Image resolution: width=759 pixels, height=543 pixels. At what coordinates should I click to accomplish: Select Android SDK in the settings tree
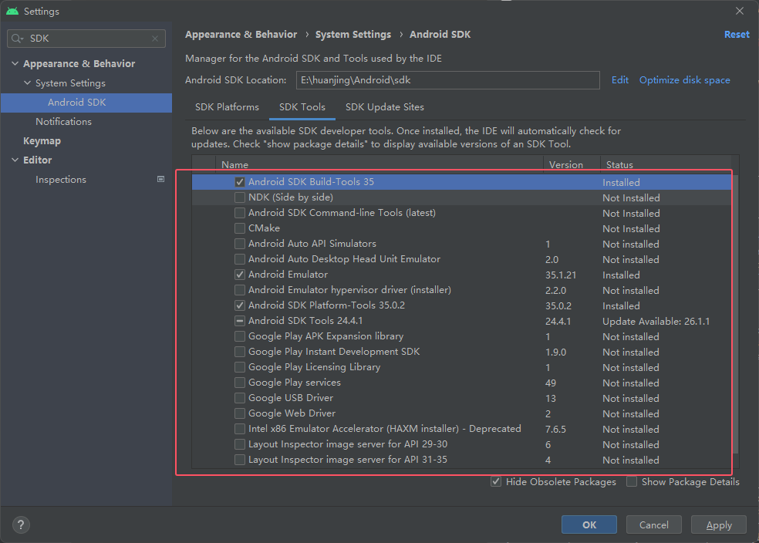coord(86,103)
